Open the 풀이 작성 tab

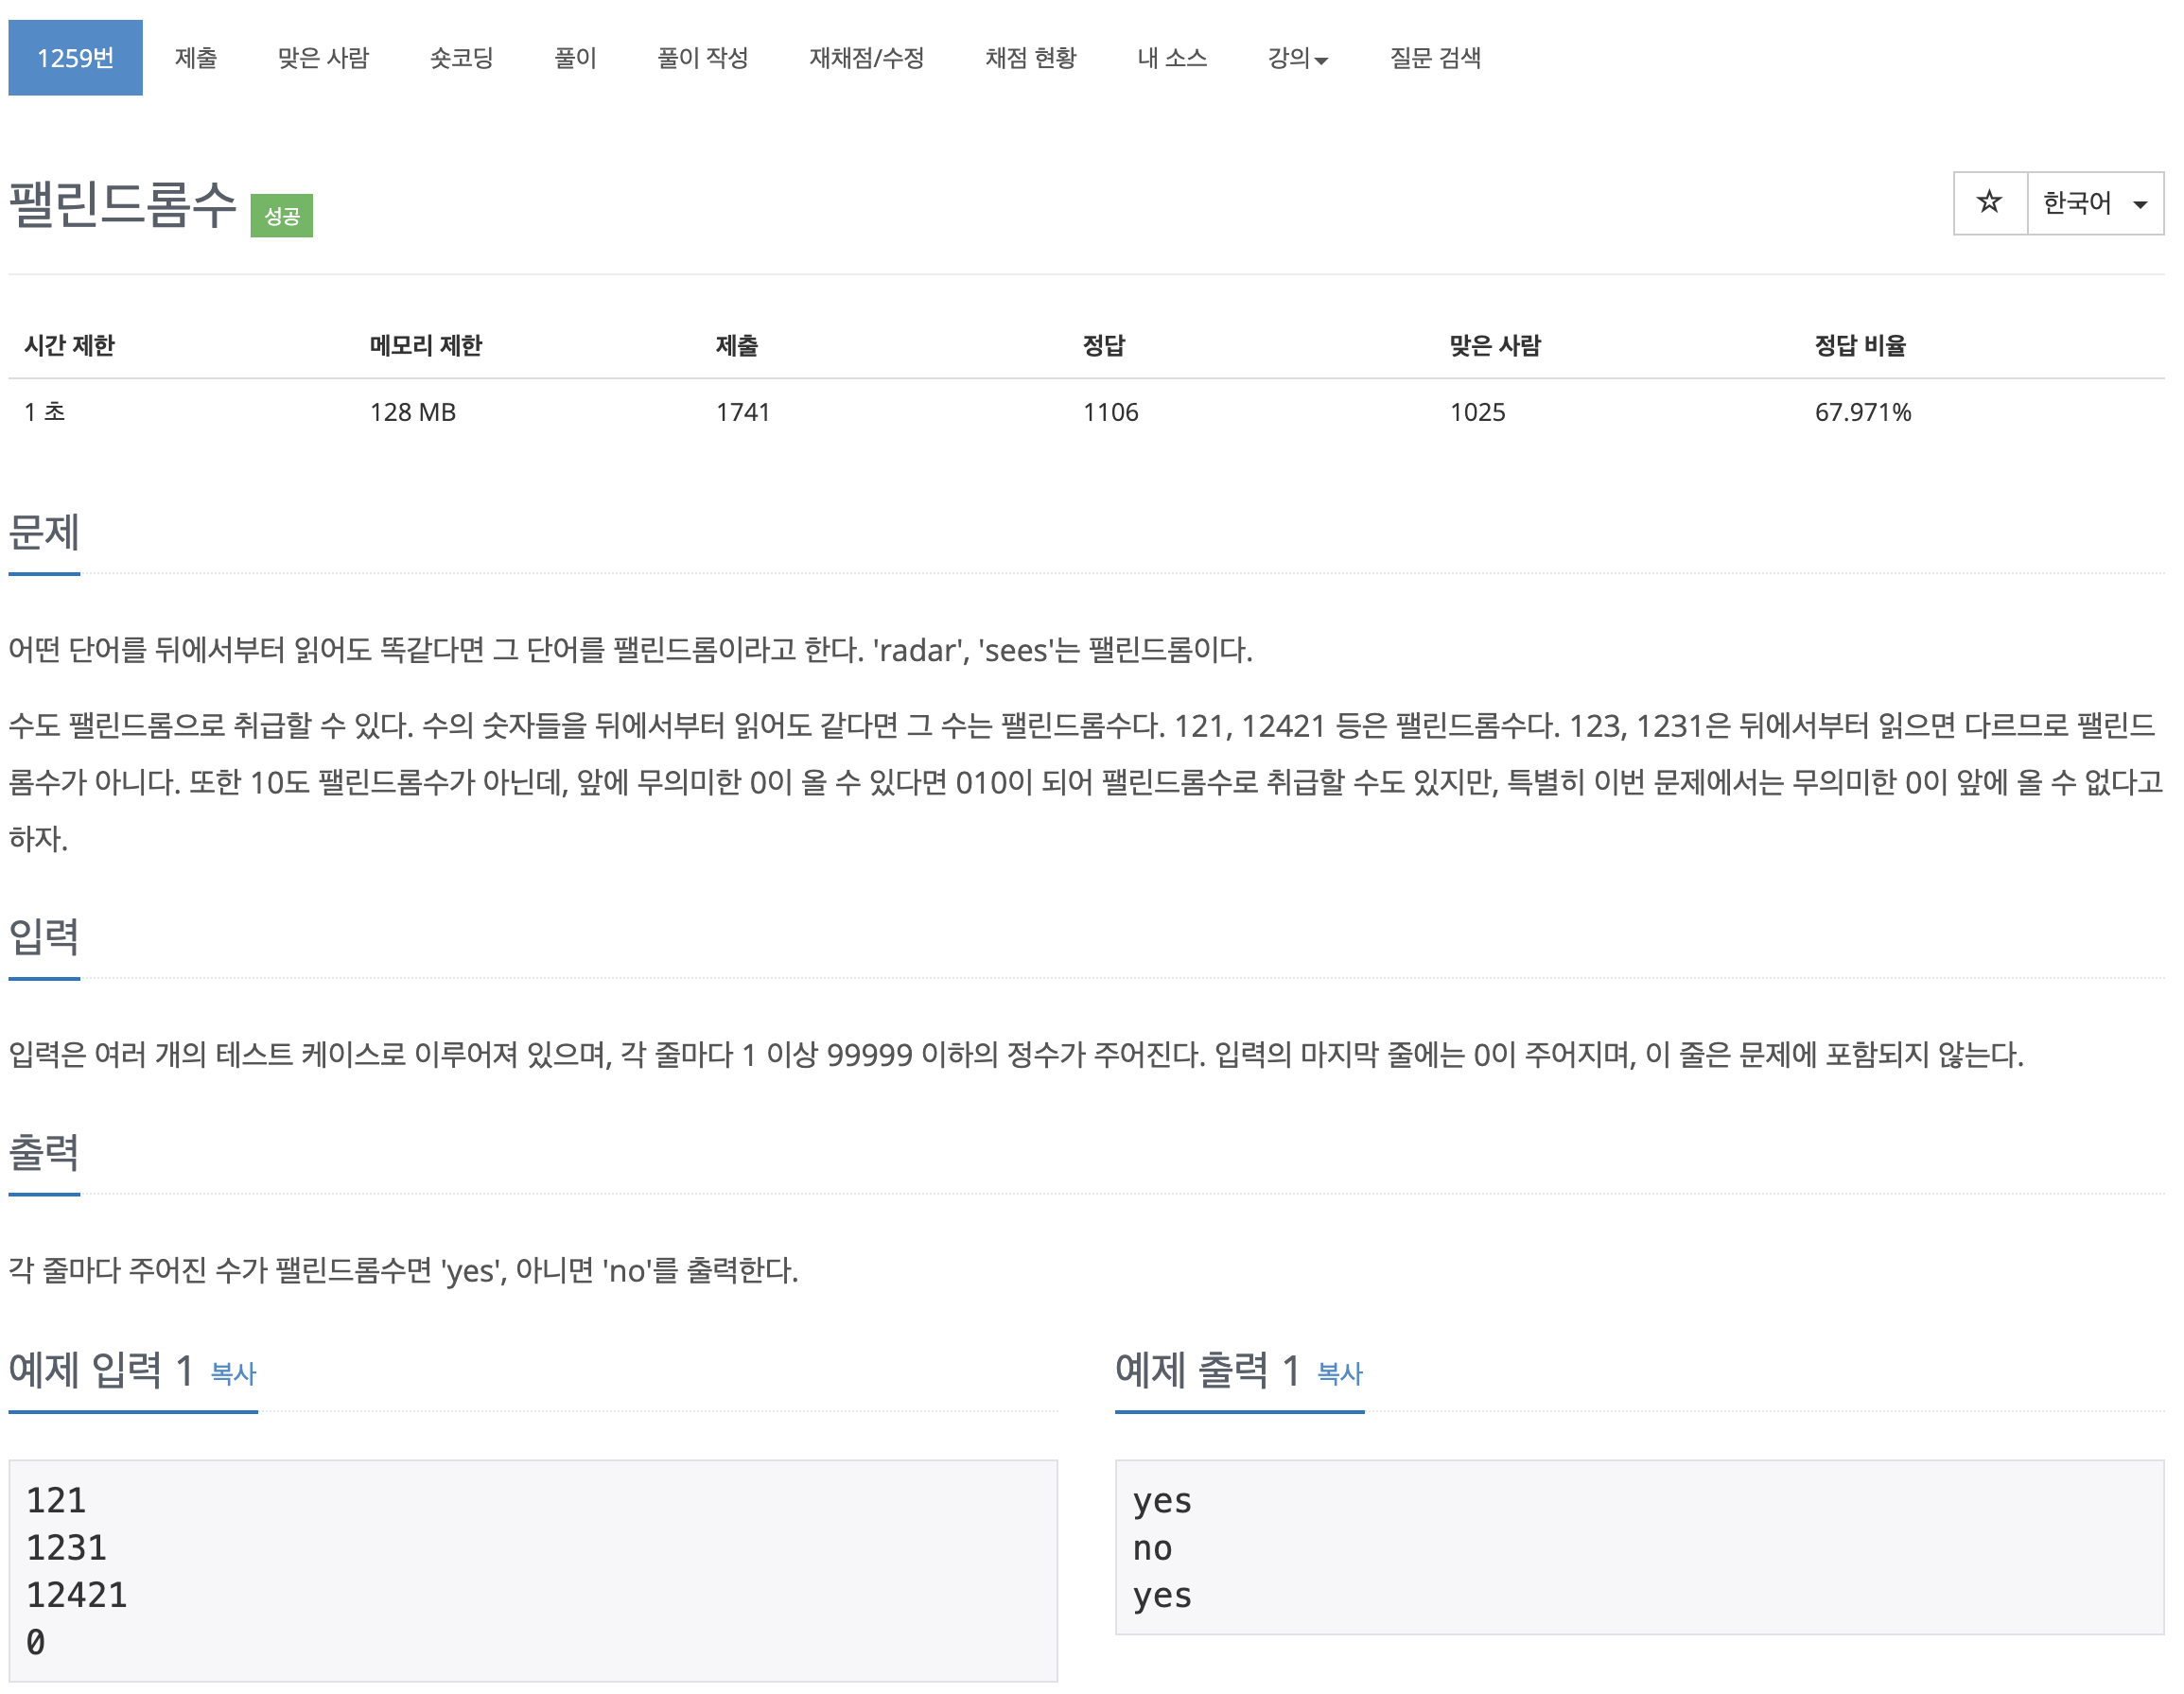tap(702, 58)
